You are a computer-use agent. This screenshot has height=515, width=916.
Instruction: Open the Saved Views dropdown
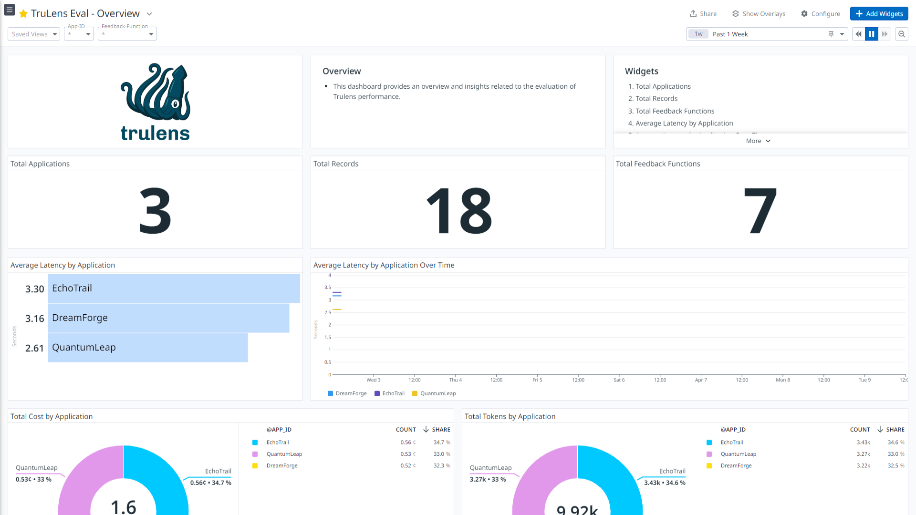point(33,34)
